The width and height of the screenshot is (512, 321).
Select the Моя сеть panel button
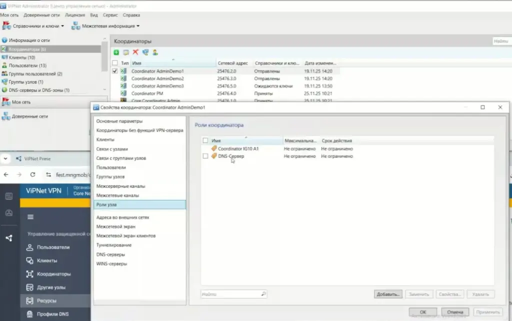point(54,102)
